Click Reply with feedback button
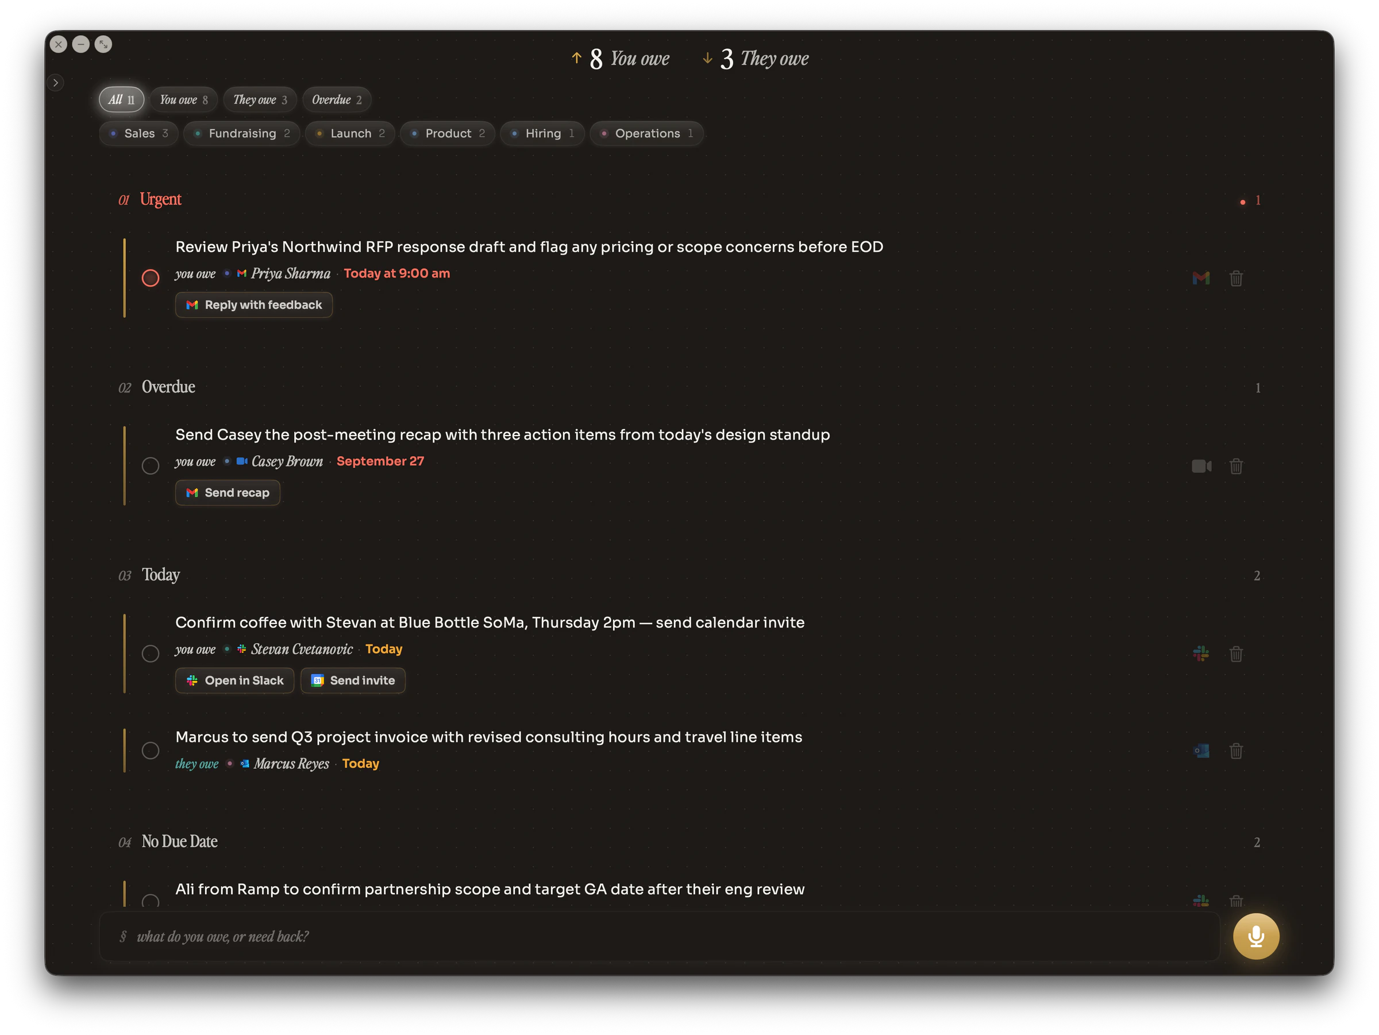 [x=254, y=305]
